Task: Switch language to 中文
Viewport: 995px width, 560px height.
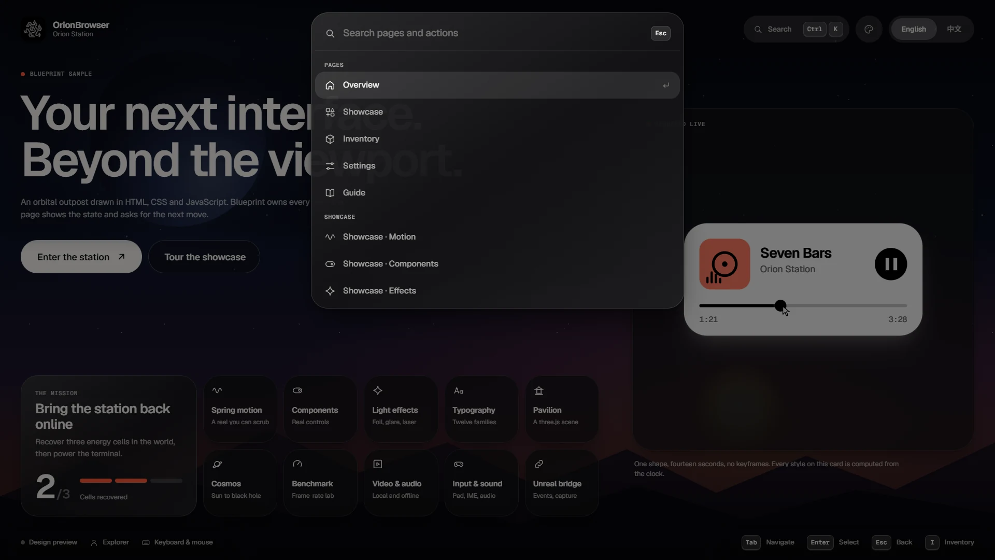Action: click(954, 29)
